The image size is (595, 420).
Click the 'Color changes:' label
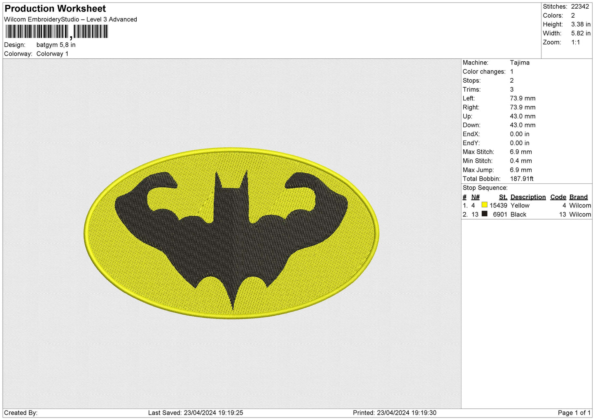point(484,72)
